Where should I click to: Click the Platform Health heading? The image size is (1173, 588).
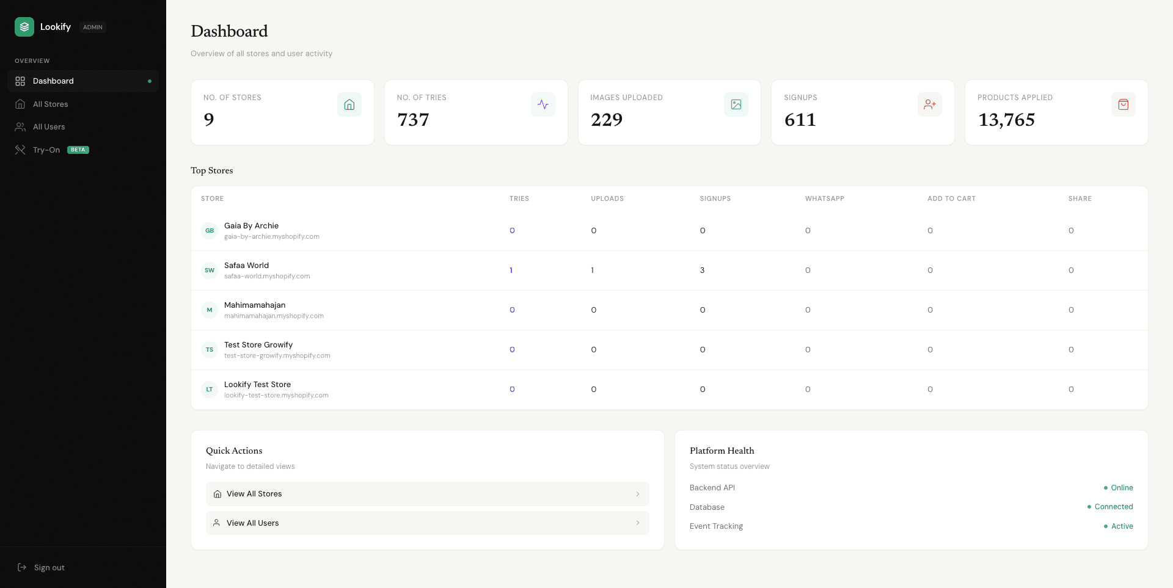click(722, 451)
